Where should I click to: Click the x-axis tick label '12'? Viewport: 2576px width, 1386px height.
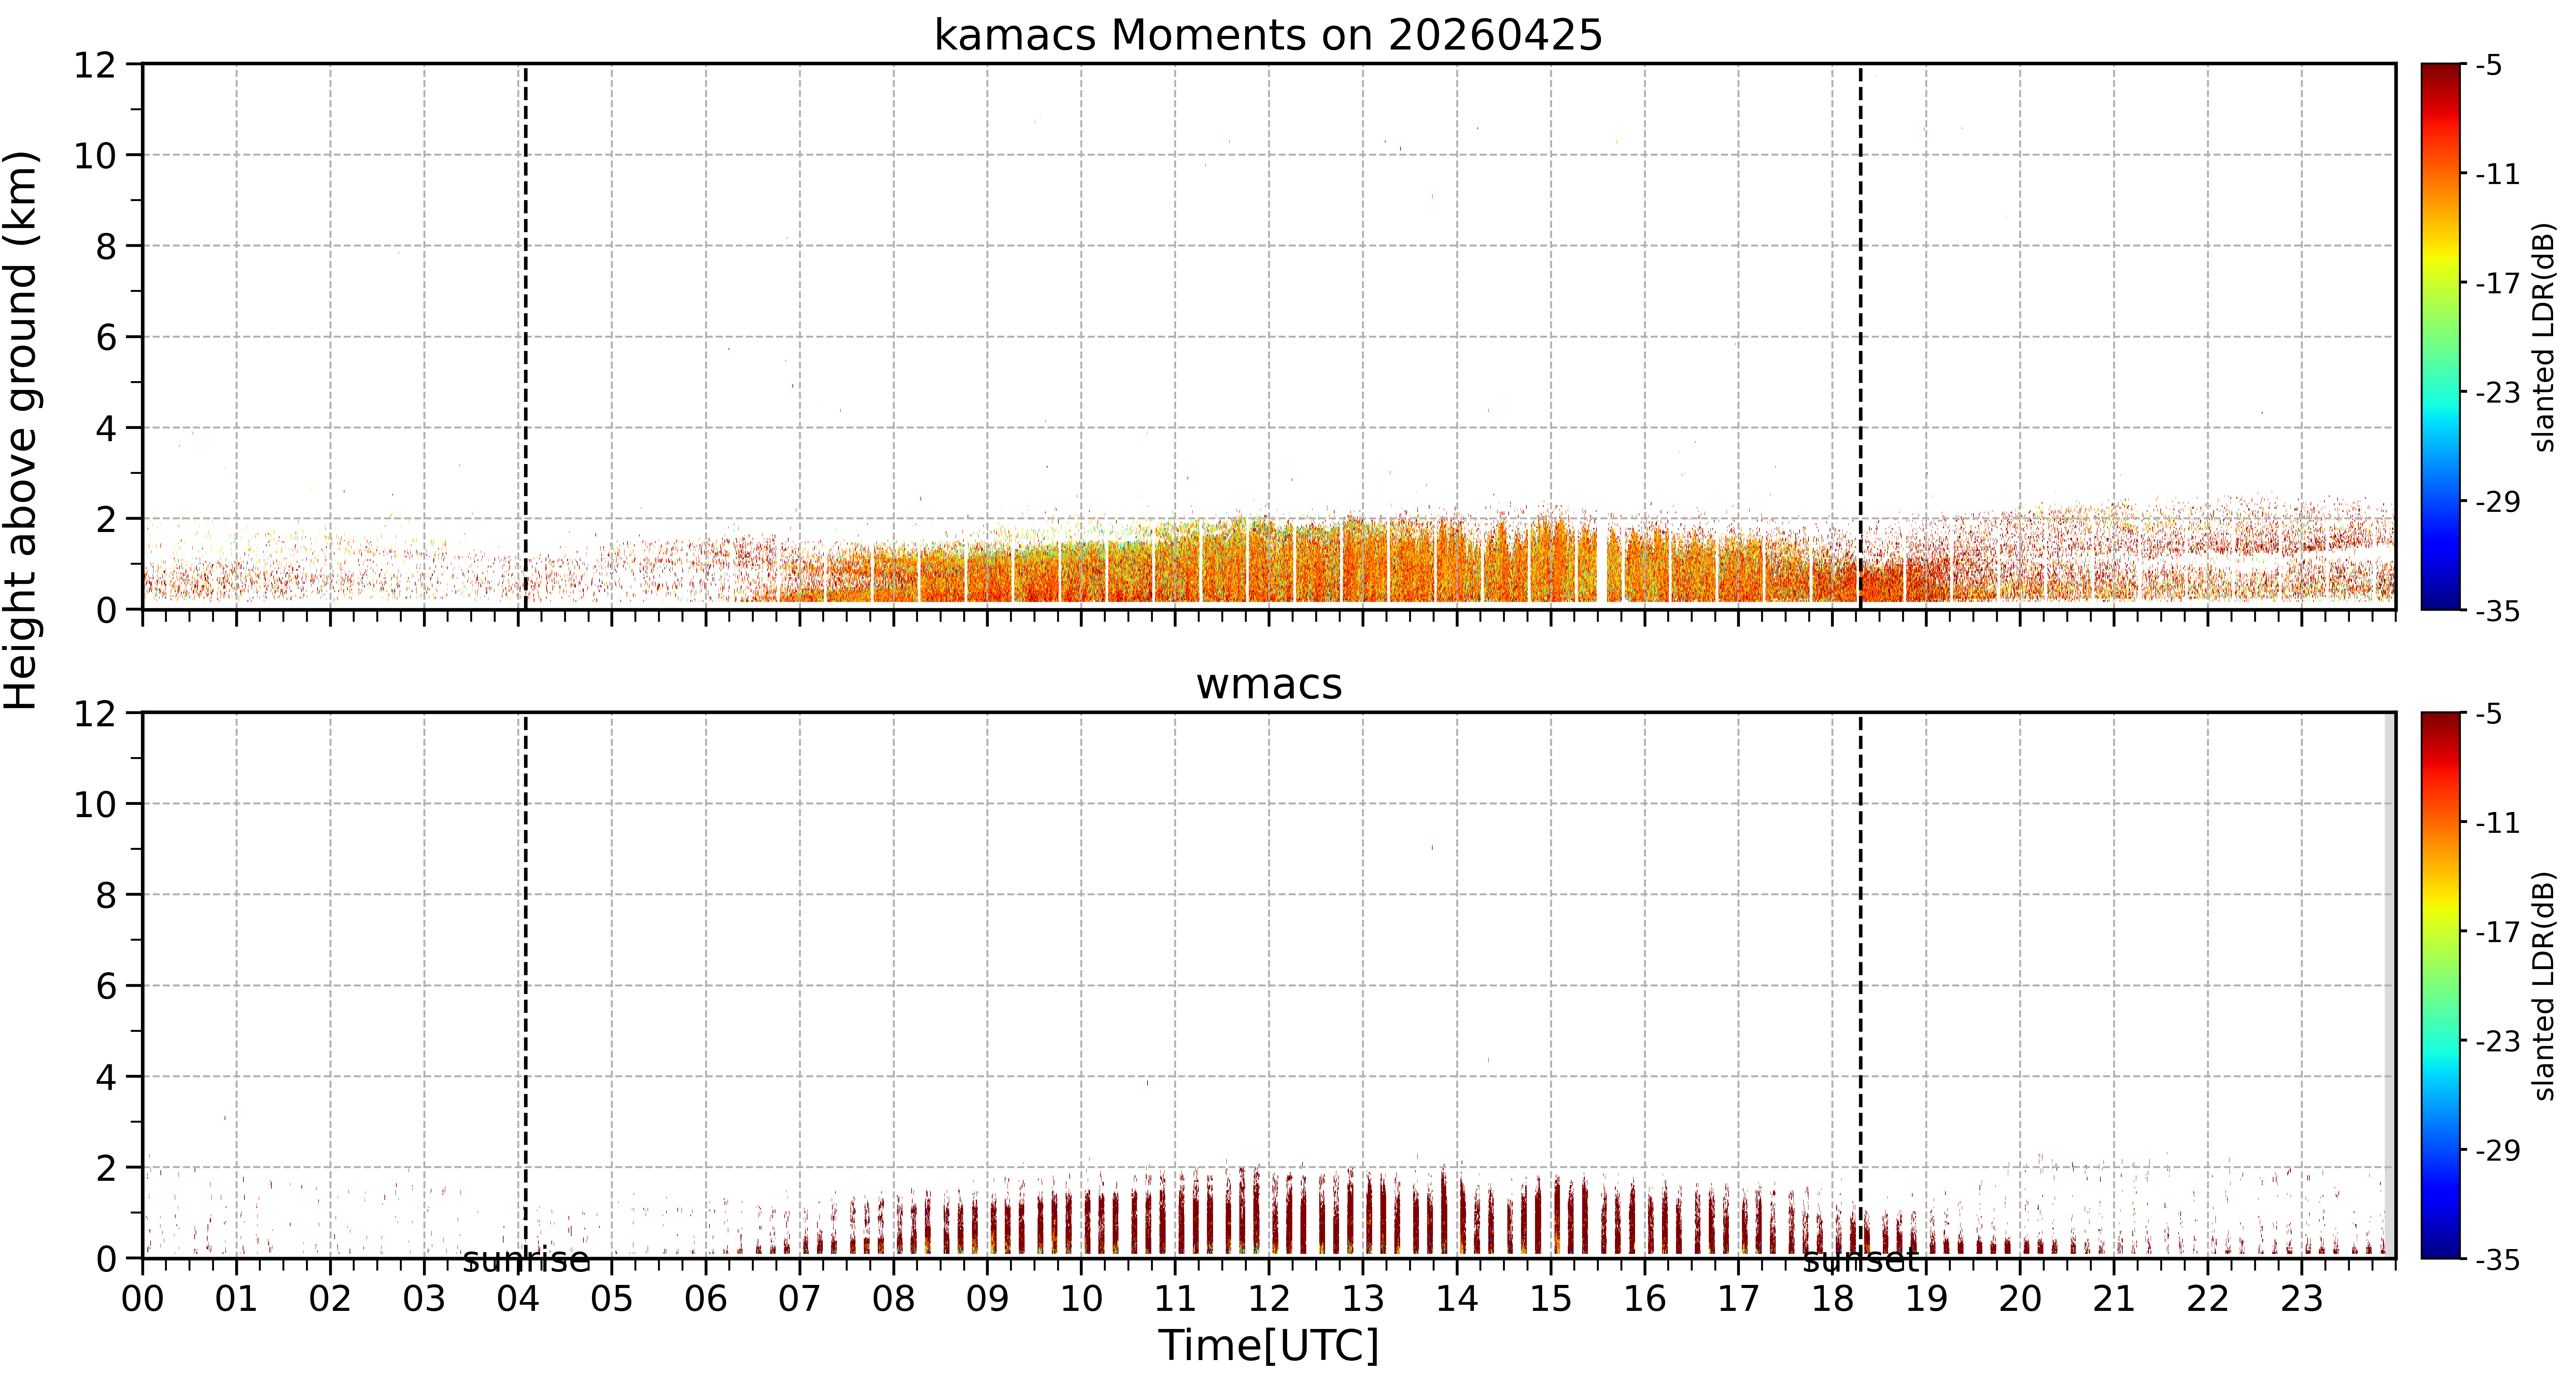pos(1269,1299)
